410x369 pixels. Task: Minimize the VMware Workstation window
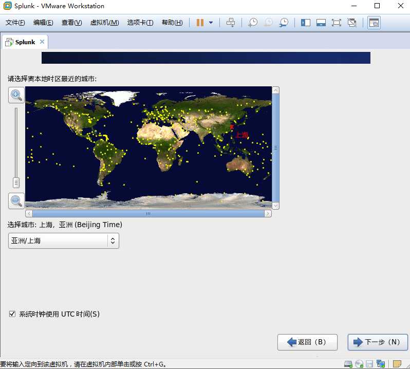(x=354, y=6)
